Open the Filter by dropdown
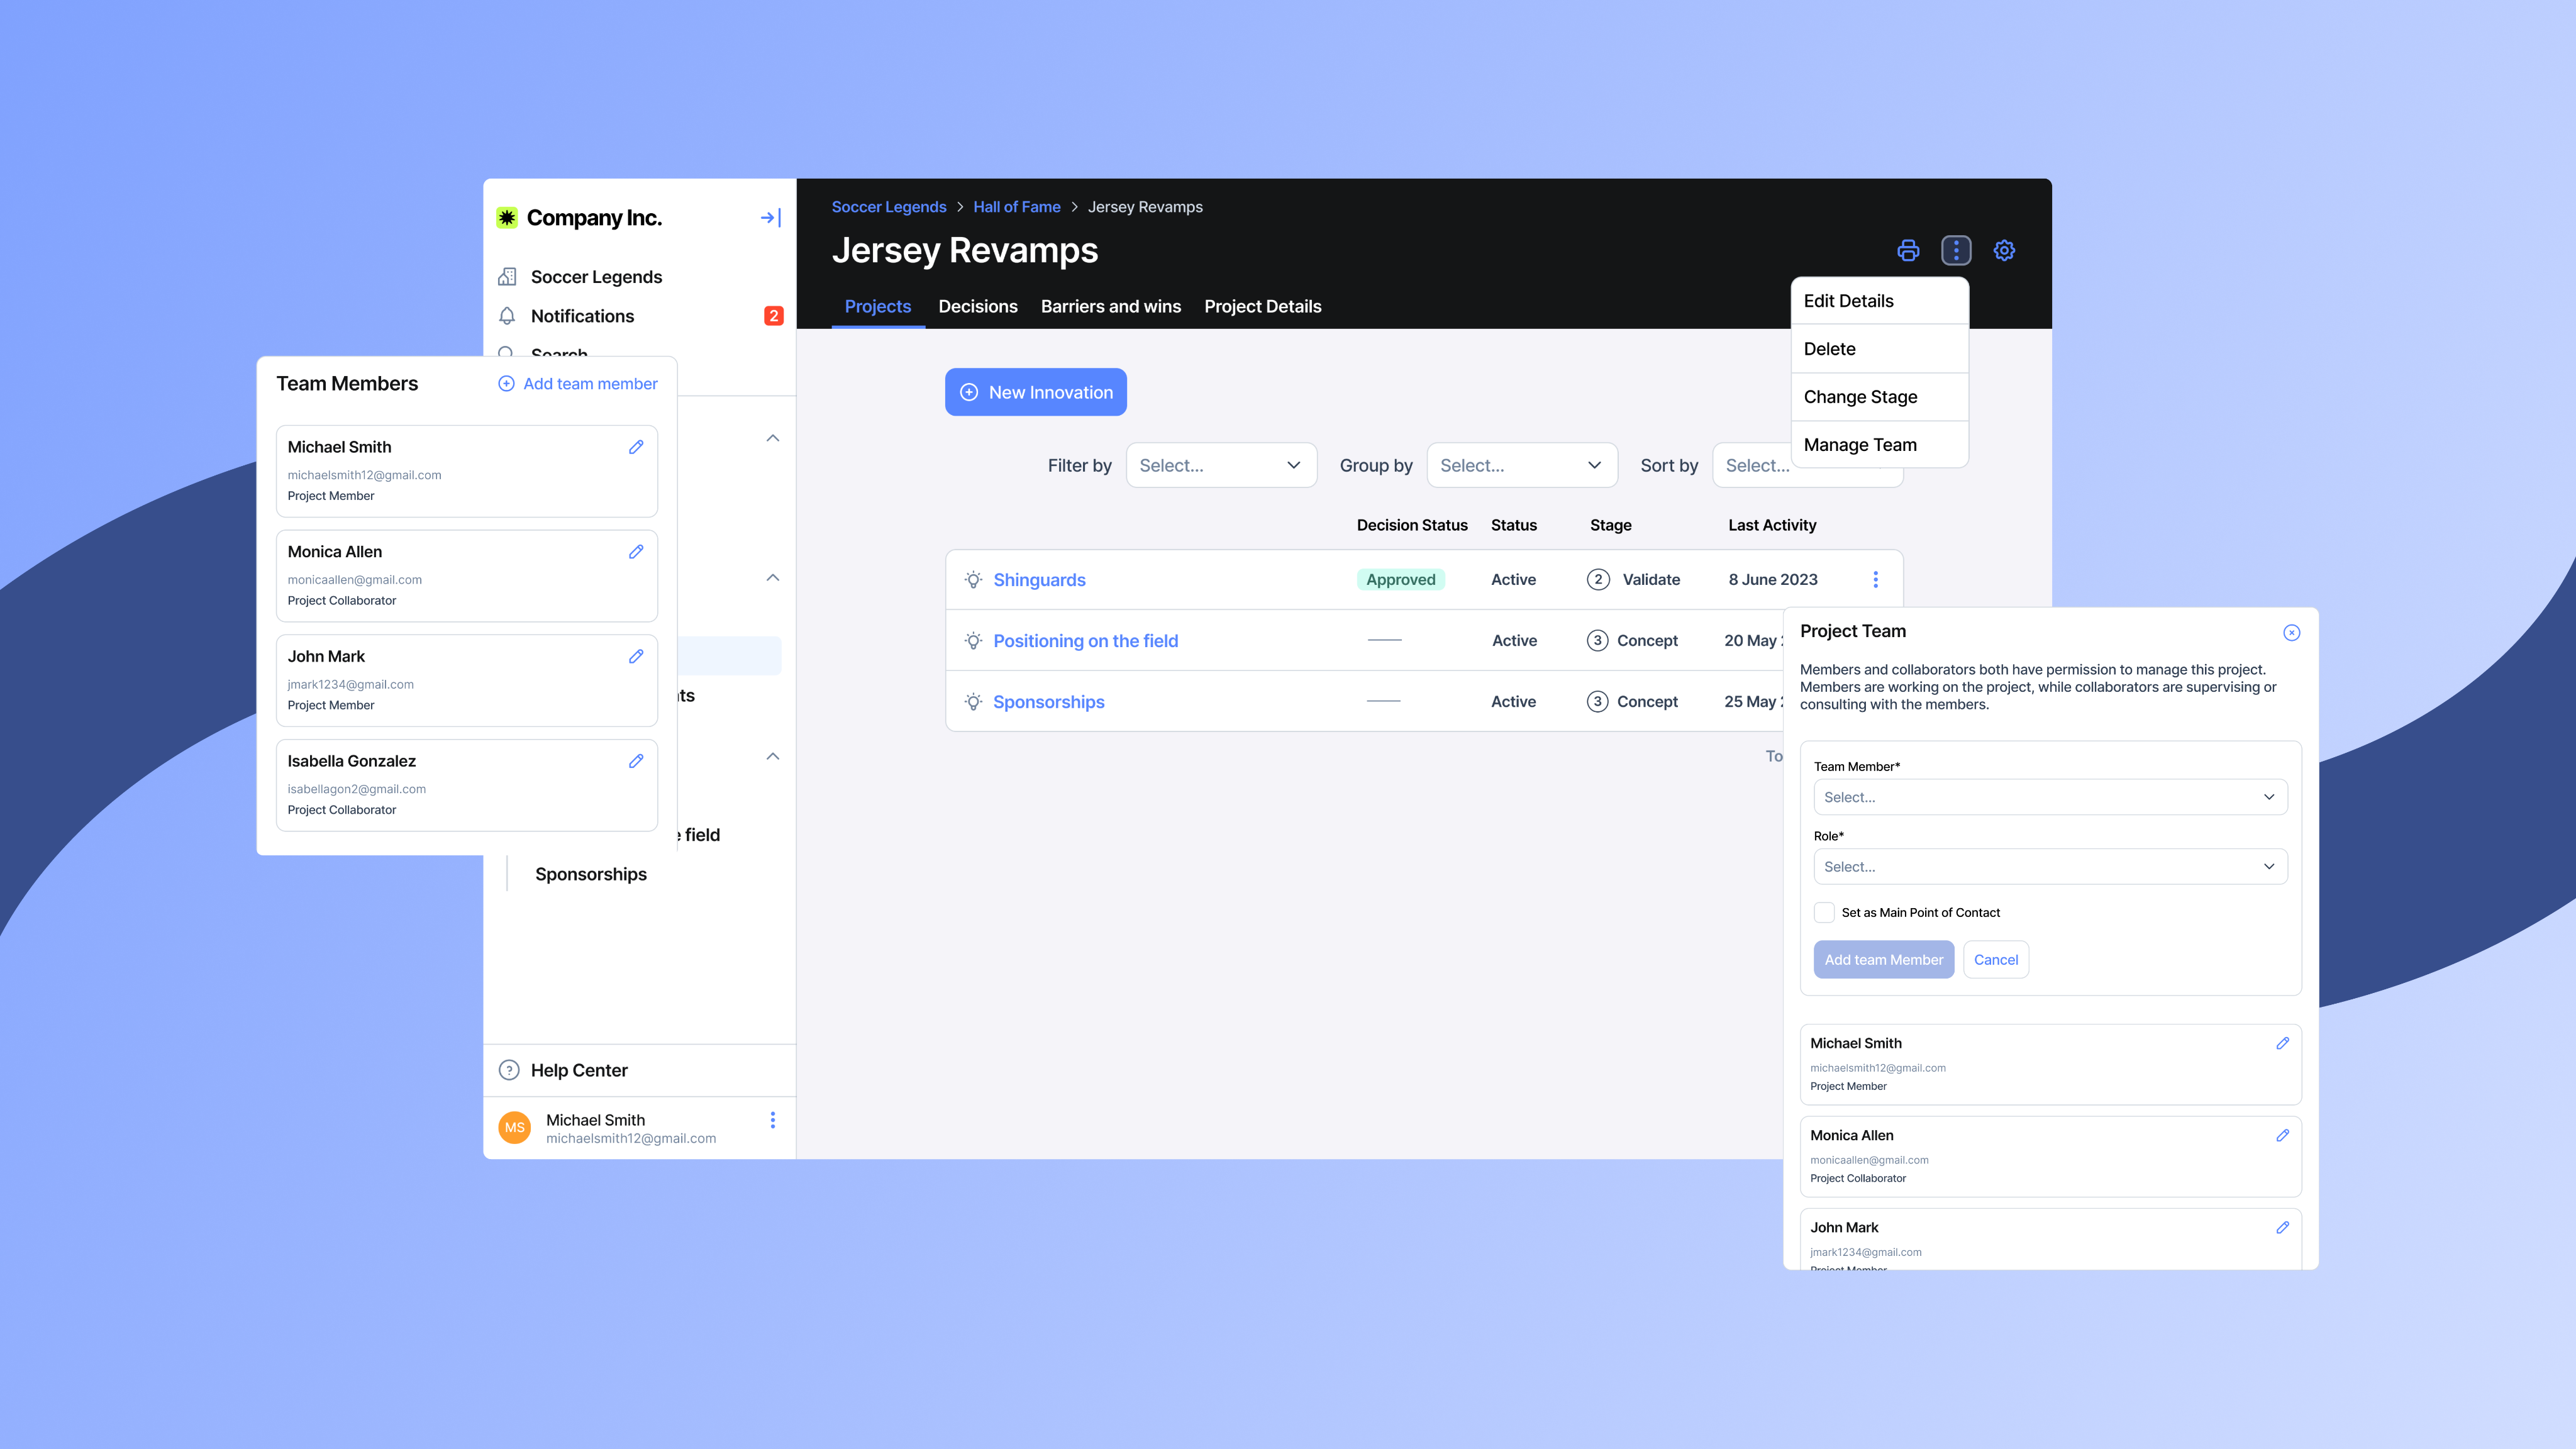The height and width of the screenshot is (1449, 2576). [x=1220, y=465]
